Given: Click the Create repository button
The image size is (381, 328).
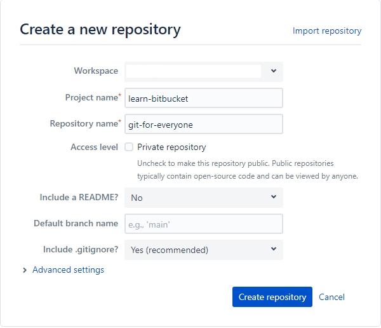Looking at the screenshot, I should pyautogui.click(x=272, y=297).
